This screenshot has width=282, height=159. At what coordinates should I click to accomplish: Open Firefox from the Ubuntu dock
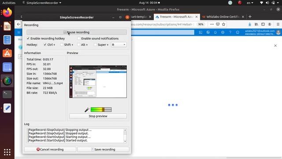(x=7, y=13)
